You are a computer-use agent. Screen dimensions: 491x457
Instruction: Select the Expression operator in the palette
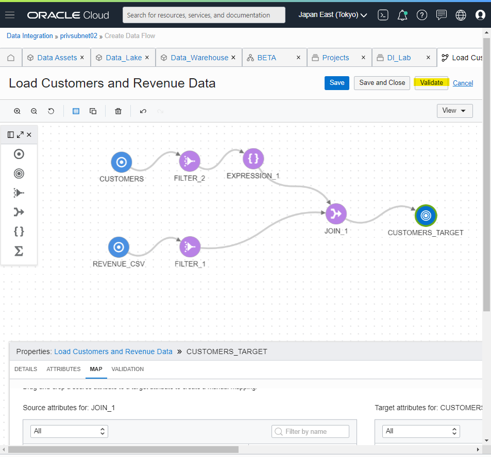(19, 232)
